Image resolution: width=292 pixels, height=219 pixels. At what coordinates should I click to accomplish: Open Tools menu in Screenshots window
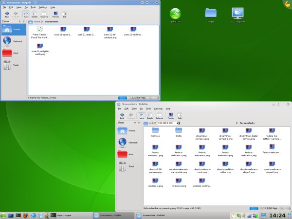point(149,109)
